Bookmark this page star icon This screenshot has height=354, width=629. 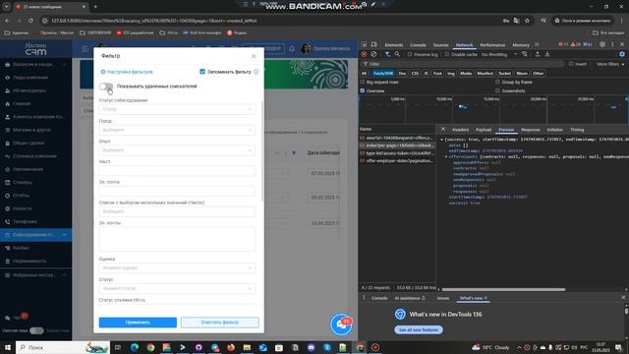pos(527,21)
